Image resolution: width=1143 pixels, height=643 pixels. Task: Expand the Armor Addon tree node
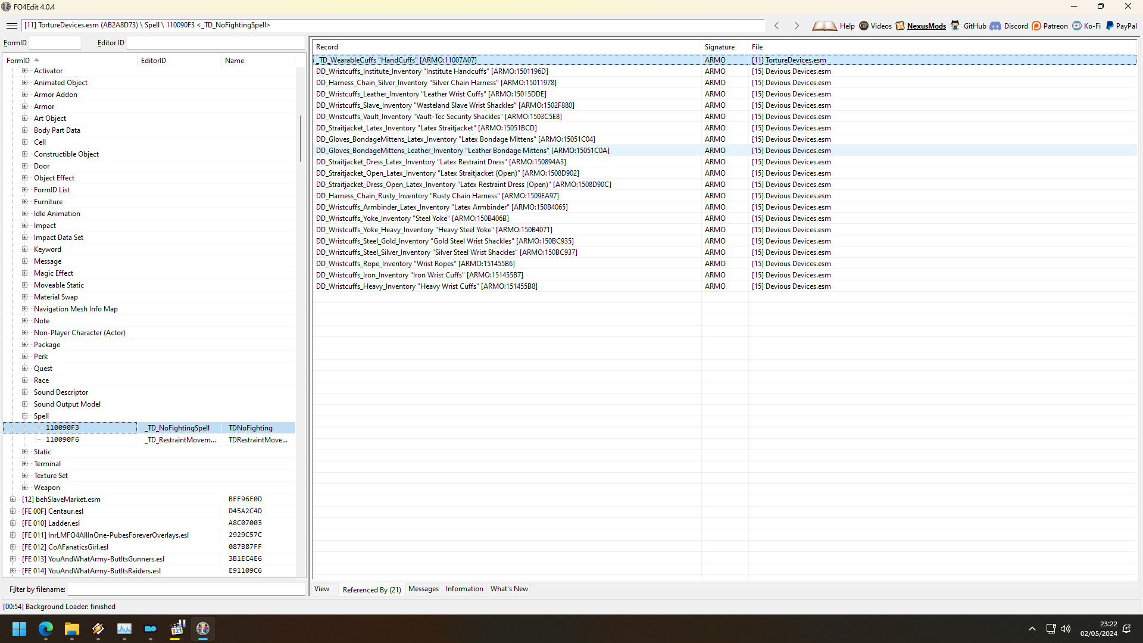(25, 95)
